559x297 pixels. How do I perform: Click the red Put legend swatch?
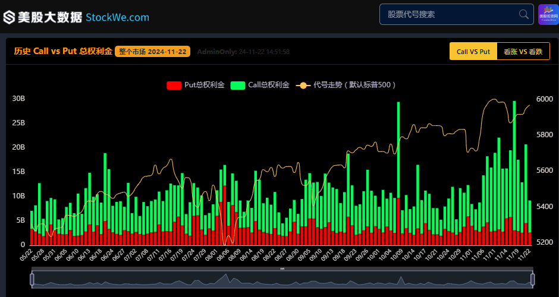pos(174,85)
